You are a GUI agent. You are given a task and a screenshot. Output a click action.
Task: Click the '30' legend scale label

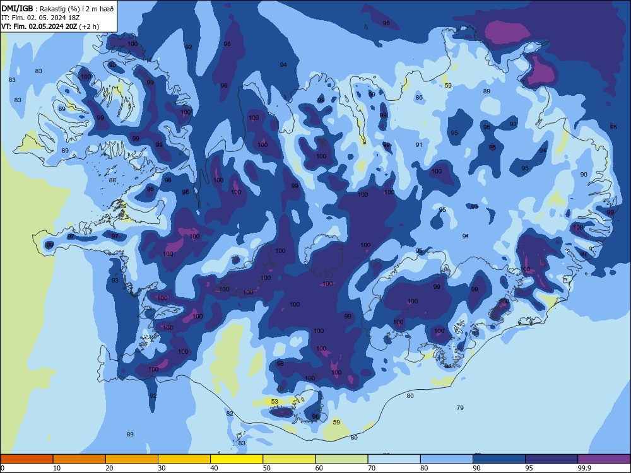[162, 468]
